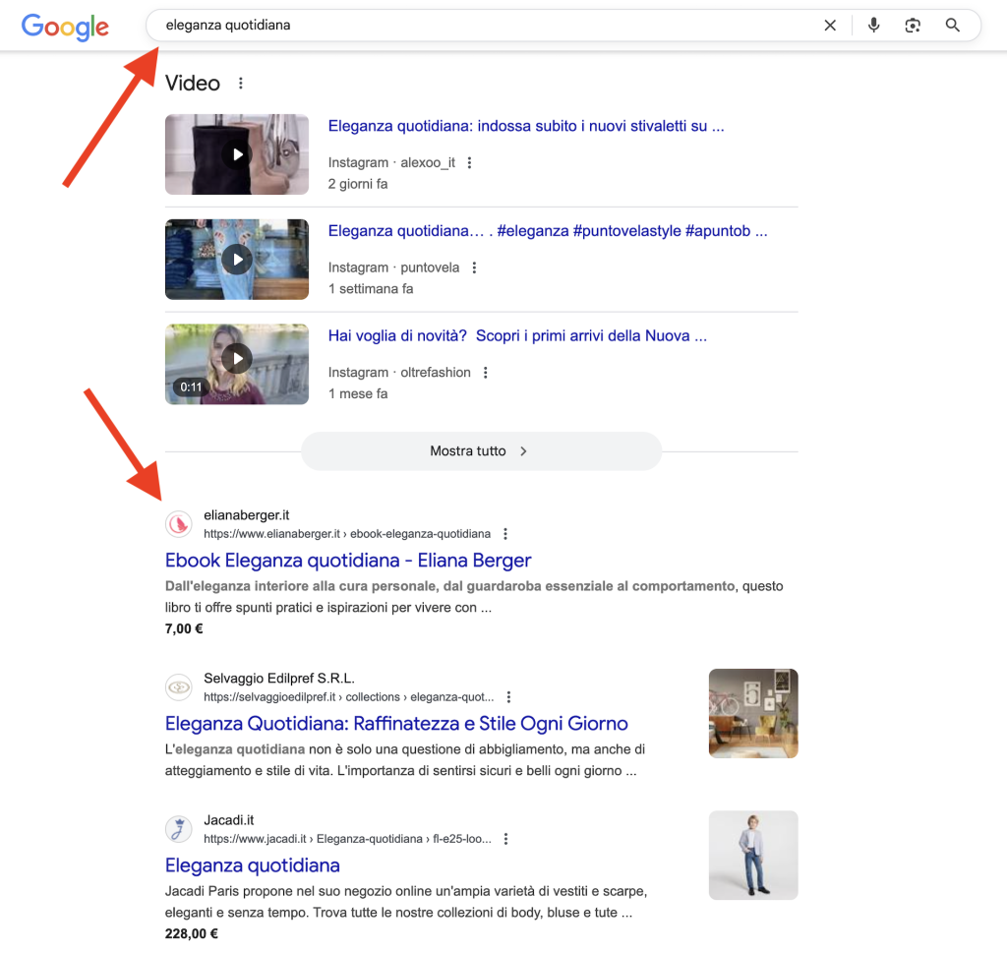
Task: Click the 'Instagram · oltrefashion' source text
Action: tap(399, 373)
